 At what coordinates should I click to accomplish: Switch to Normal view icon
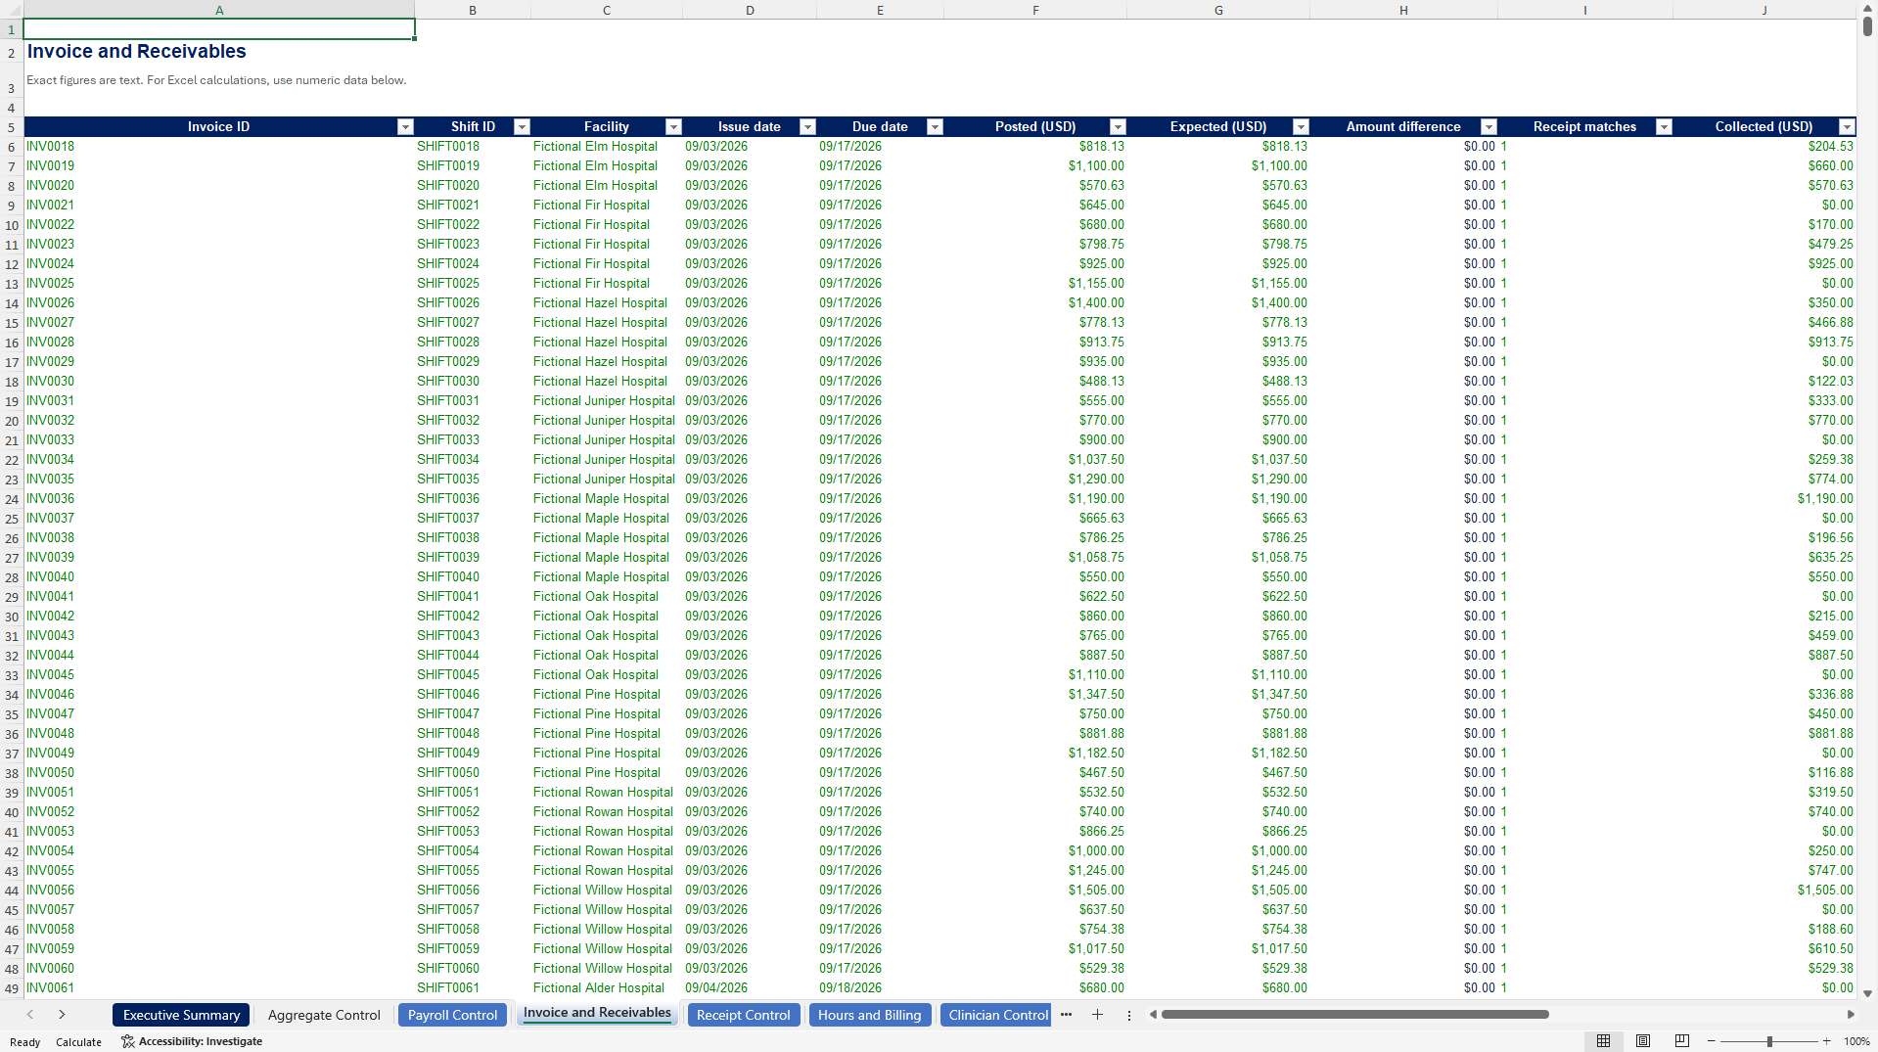coord(1603,1041)
